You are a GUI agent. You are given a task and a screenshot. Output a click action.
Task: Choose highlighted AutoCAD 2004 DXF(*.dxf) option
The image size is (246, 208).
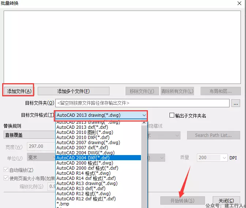[98, 158]
